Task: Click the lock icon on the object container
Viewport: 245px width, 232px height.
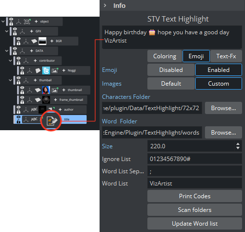Action: pyautogui.click(x=11, y=23)
